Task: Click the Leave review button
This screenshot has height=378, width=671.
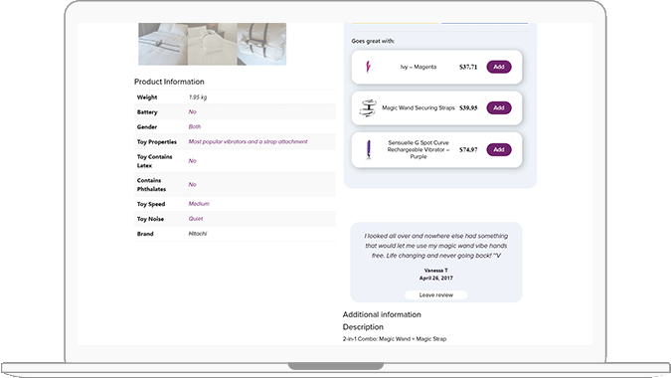Action: [436, 295]
